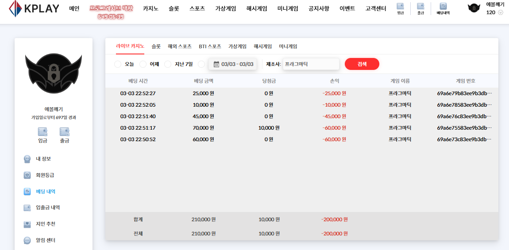Open 베팅내역 icon in top header
The width and height of the screenshot is (509, 250).
pyautogui.click(x=443, y=8)
